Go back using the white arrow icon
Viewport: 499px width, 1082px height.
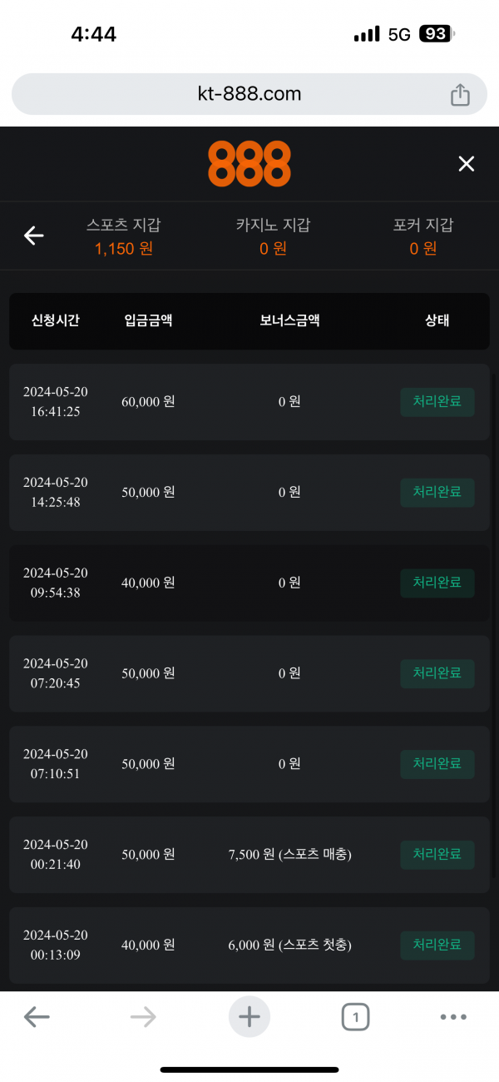tap(33, 236)
